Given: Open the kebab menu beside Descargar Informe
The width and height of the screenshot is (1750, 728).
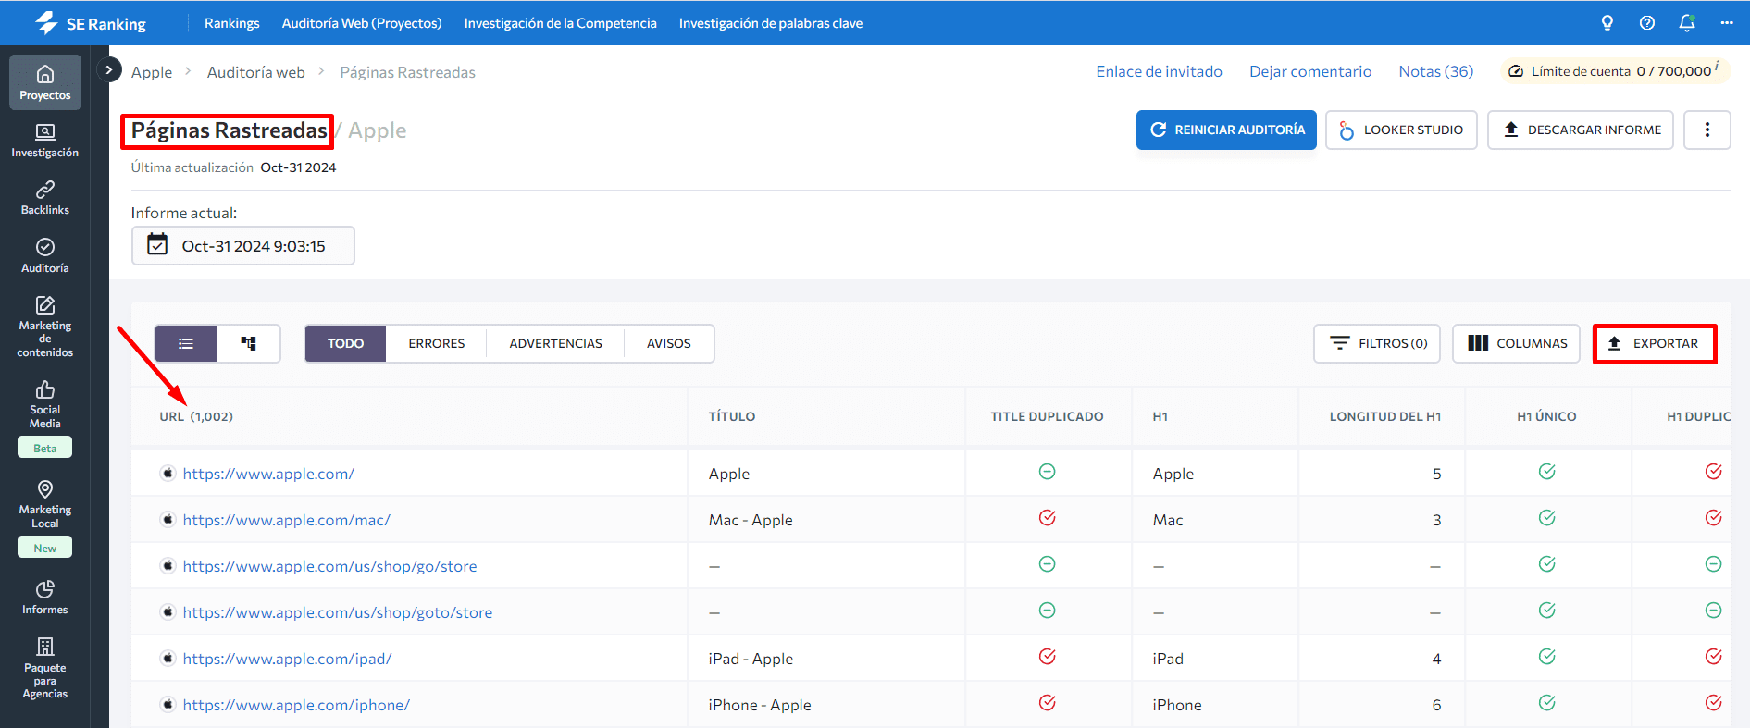Looking at the screenshot, I should click(x=1707, y=130).
